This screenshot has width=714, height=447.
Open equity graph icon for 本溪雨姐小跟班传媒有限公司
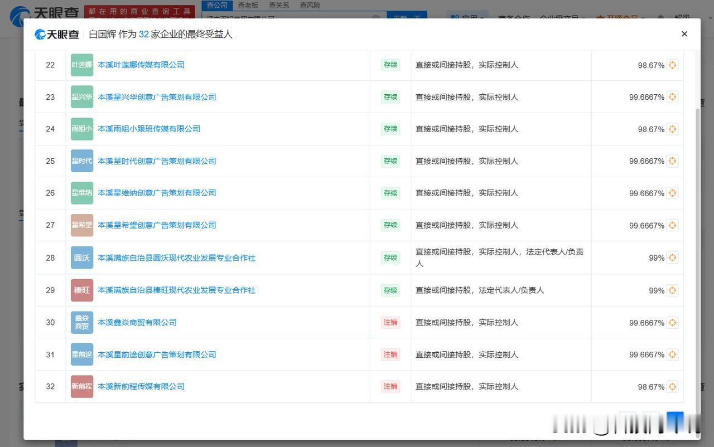point(672,129)
